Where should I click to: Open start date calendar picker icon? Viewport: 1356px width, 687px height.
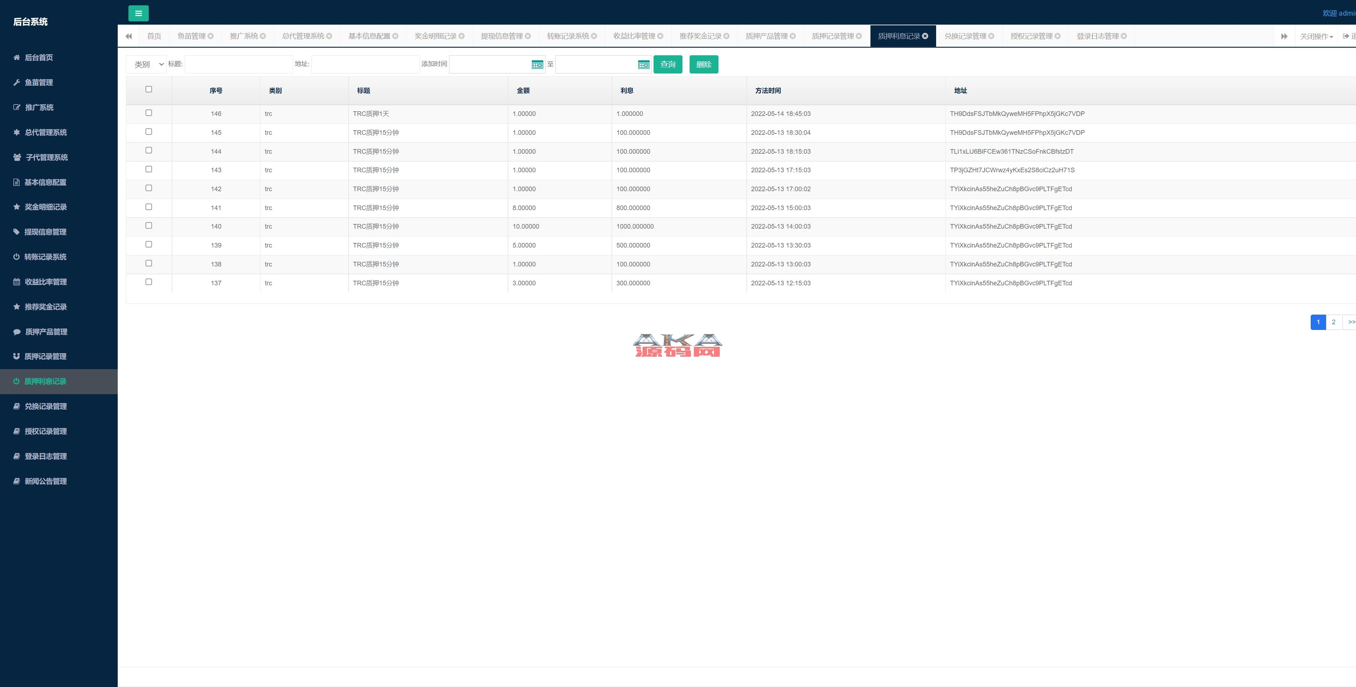click(x=537, y=65)
